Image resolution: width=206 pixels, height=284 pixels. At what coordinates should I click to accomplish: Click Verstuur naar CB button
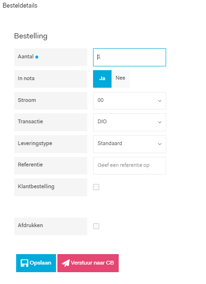[88, 263]
